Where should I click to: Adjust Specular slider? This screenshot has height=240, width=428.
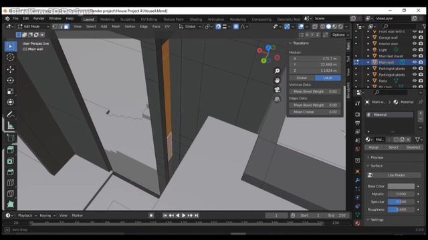tap(401, 202)
